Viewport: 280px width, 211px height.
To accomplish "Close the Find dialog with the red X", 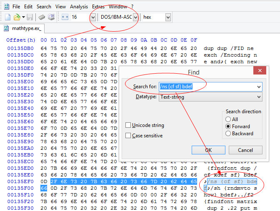I will coord(260,70).
